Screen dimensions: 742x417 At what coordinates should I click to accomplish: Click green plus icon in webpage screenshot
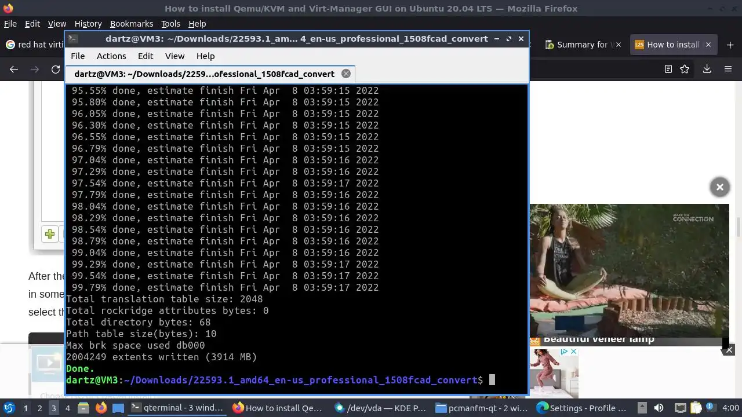[x=50, y=234]
